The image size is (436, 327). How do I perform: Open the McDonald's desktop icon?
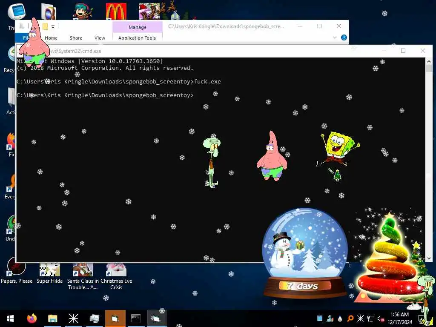116,11
